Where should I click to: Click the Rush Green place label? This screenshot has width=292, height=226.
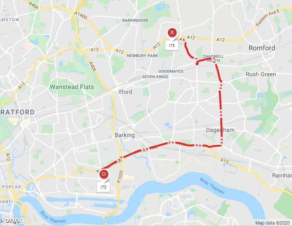click(x=261, y=74)
